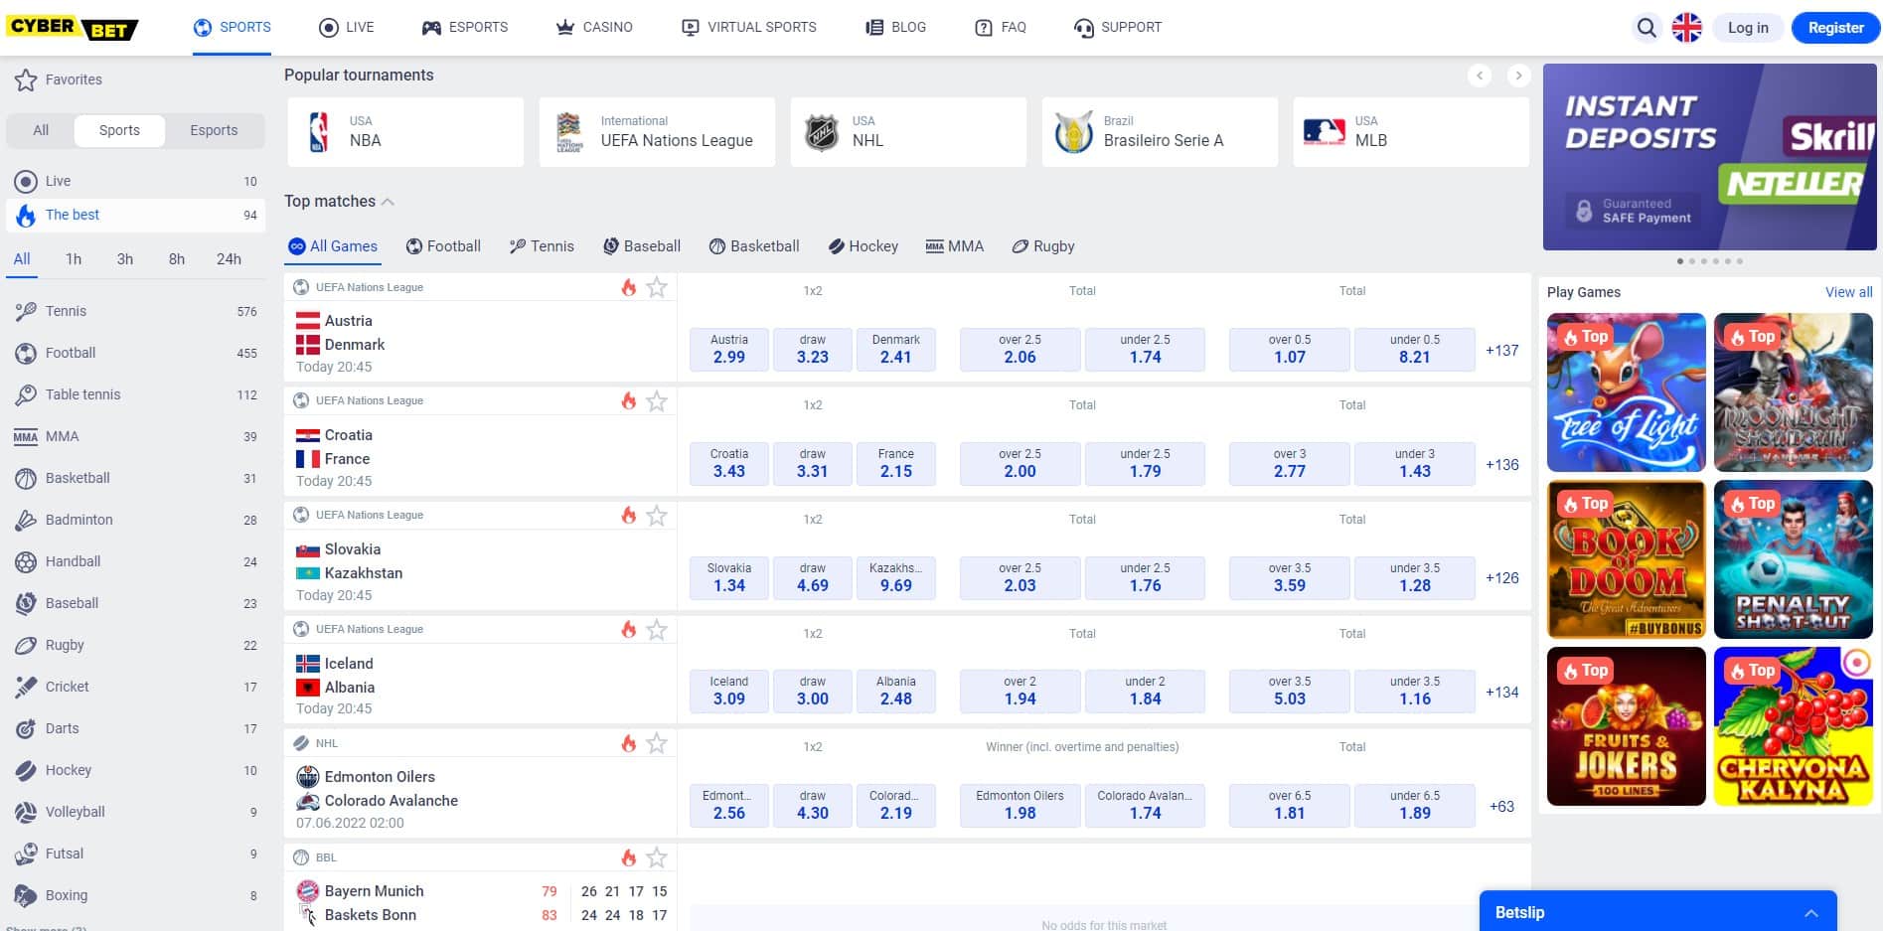Click the Log in button
1883x931 pixels.
pos(1748,28)
